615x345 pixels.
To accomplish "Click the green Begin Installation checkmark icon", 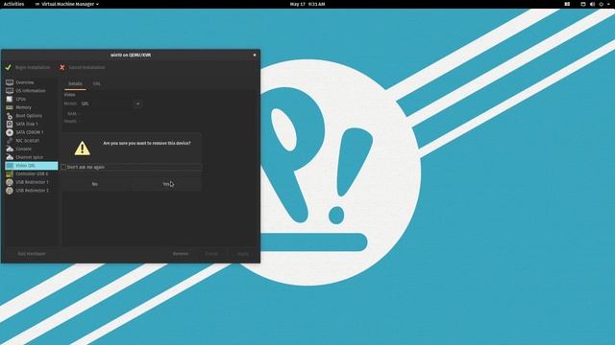I will [x=9, y=67].
